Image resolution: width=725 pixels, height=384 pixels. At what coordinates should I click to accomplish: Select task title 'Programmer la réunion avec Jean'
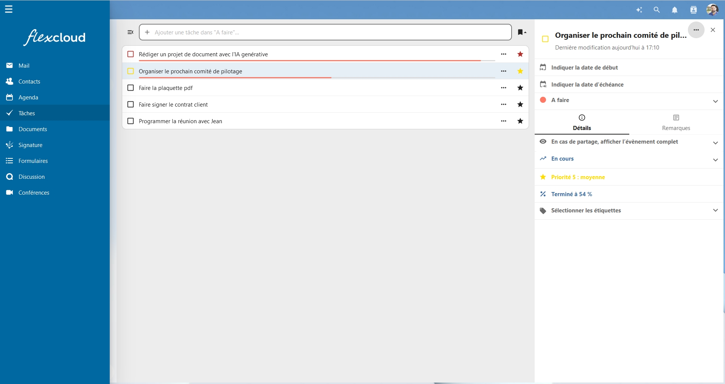click(x=180, y=121)
